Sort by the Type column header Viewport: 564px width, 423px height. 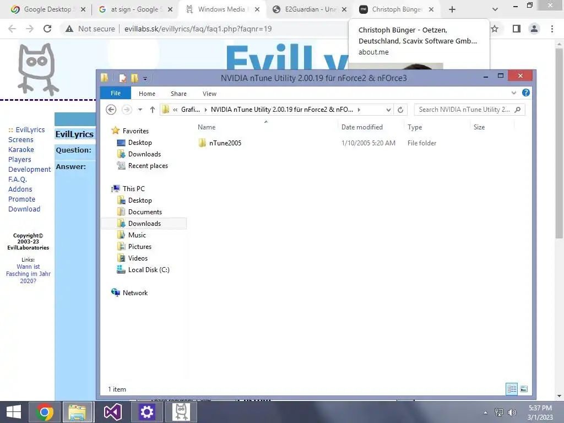[415, 127]
